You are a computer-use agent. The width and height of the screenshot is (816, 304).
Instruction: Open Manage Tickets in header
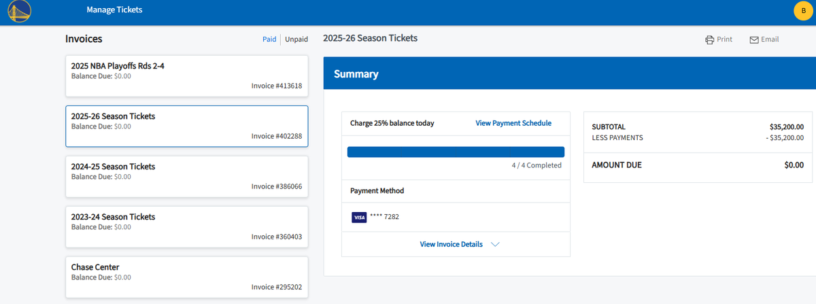coord(114,10)
